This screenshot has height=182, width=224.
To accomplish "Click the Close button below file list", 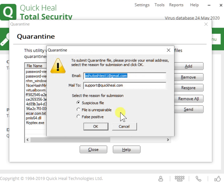I will point(93,149).
